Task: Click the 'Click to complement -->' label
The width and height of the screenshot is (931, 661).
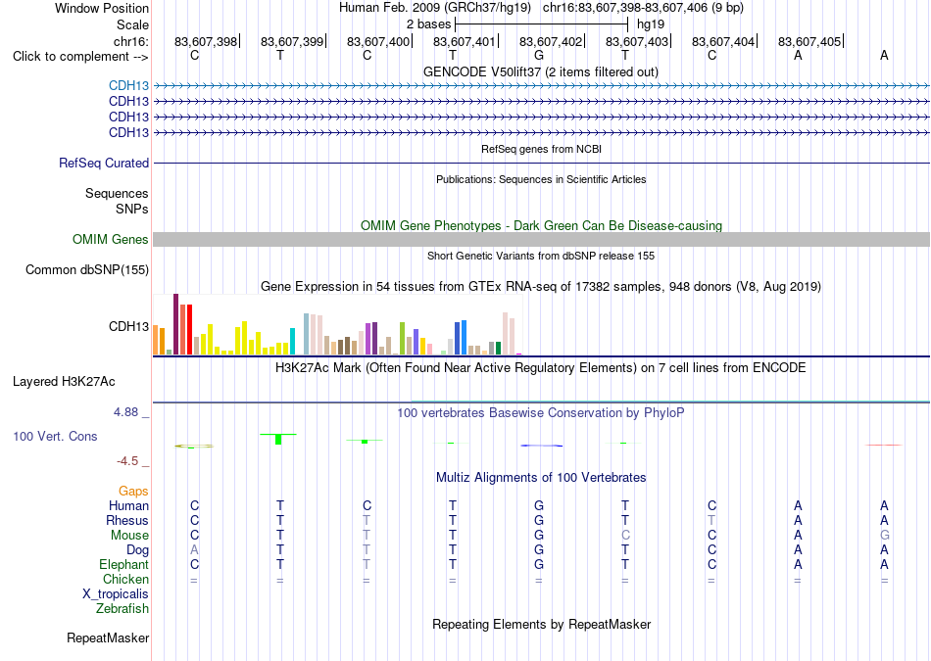Action: [x=80, y=57]
